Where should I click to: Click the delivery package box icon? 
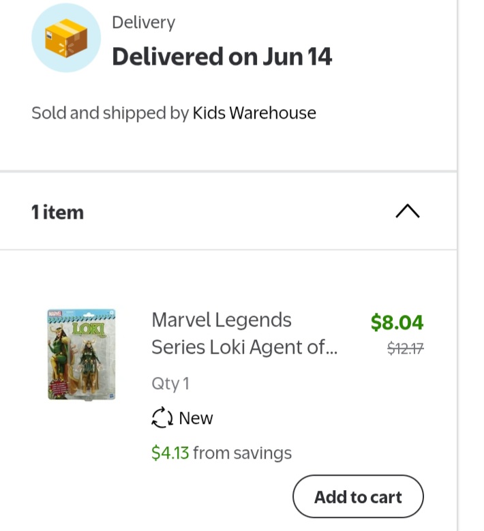[x=66, y=38]
